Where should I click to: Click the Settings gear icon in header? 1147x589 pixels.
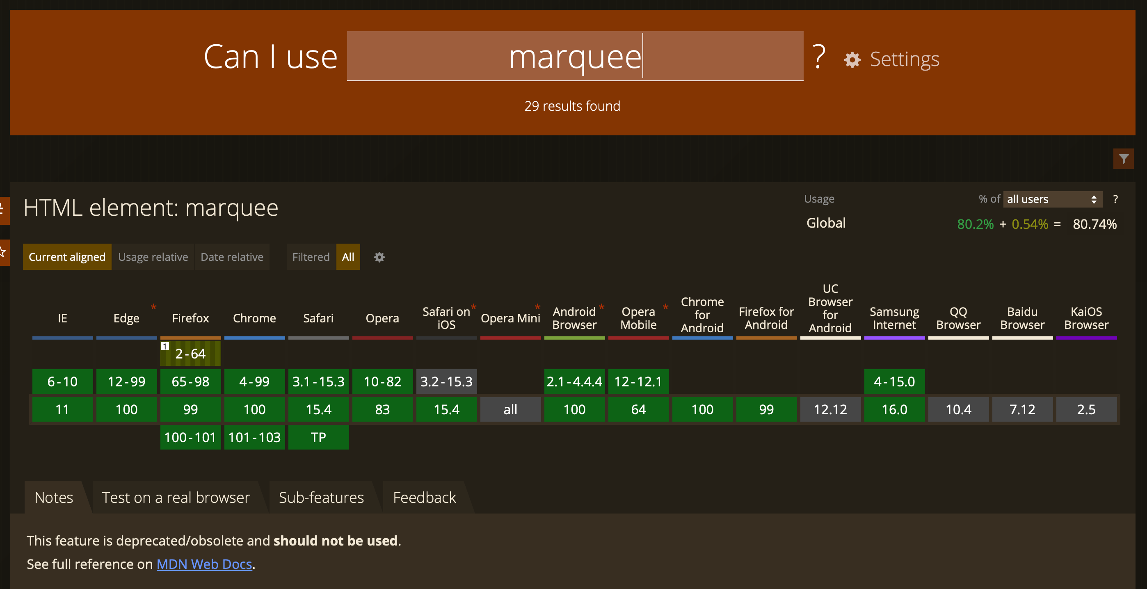pyautogui.click(x=852, y=59)
